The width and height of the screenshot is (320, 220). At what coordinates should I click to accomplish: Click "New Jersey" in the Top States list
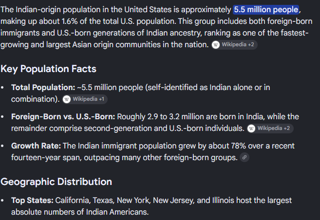[174, 200]
